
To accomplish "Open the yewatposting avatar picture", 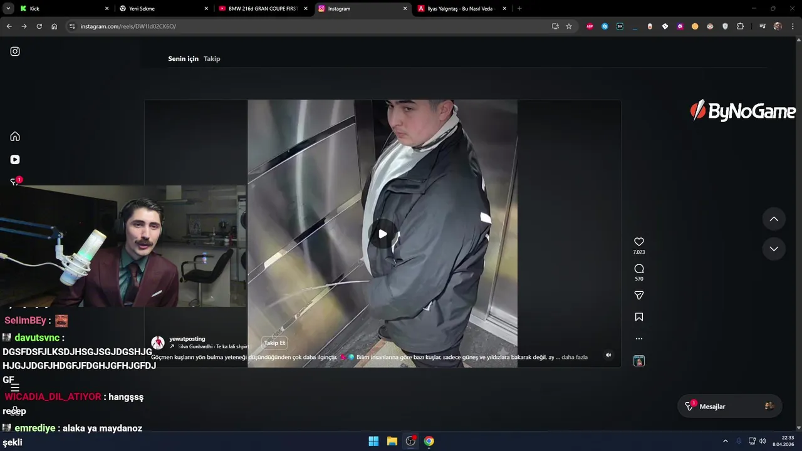I will [x=158, y=343].
